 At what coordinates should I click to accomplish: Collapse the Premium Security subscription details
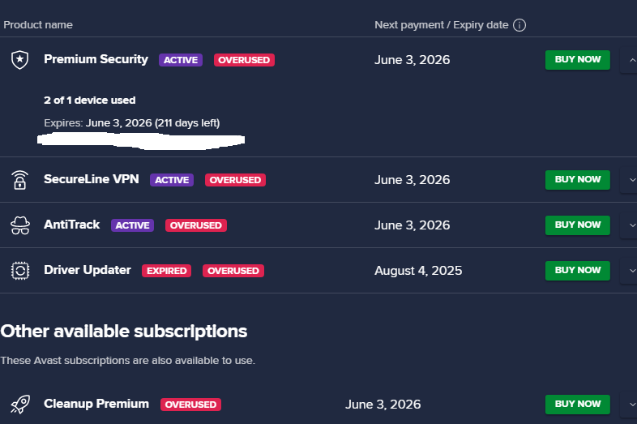tap(630, 60)
